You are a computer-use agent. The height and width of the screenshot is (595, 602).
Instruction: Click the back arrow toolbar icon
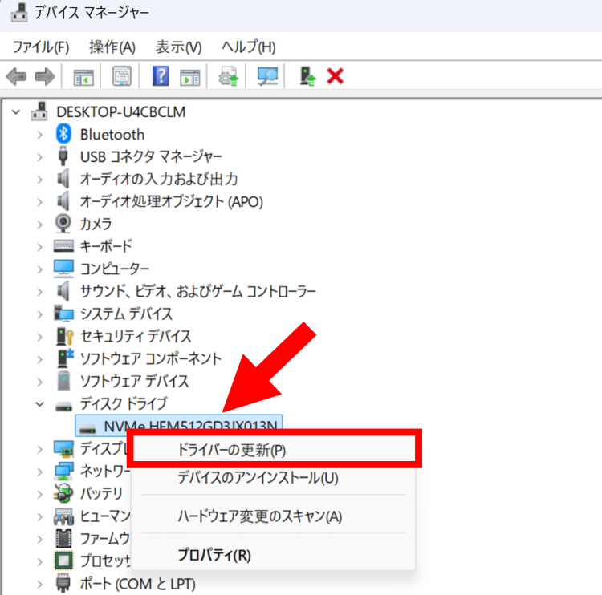[16, 77]
